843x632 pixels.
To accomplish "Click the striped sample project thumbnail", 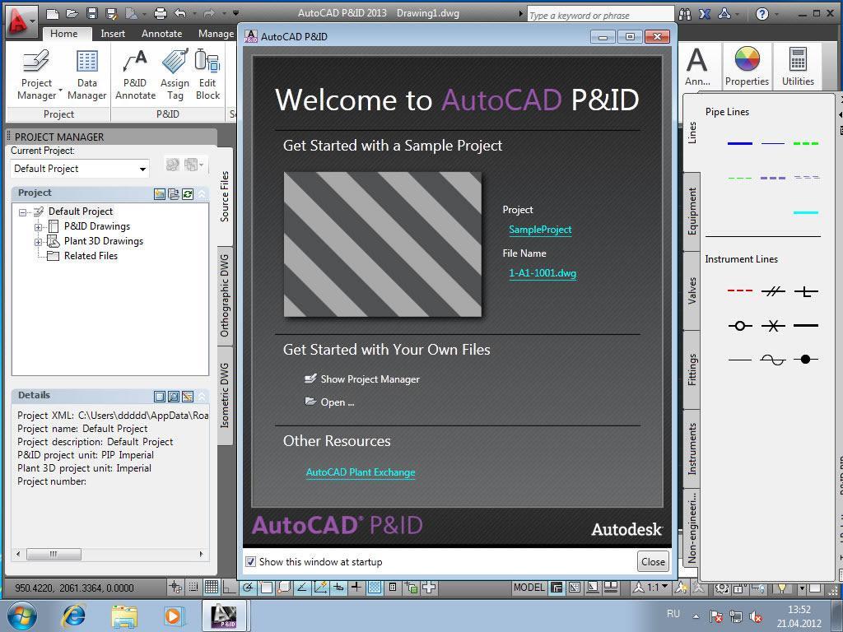I will [x=382, y=244].
